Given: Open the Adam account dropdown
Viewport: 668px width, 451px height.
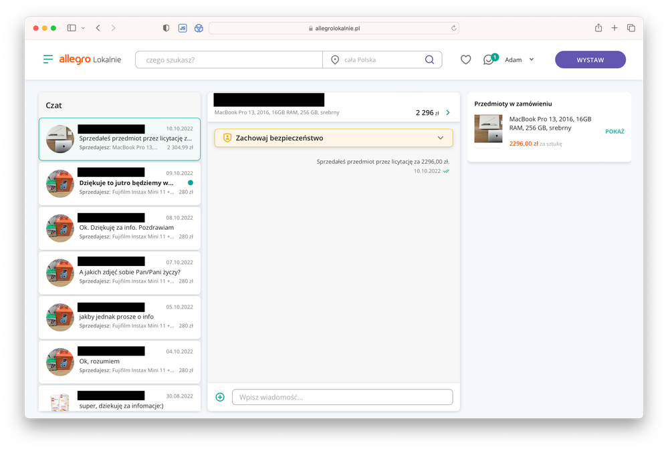Looking at the screenshot, I should (x=520, y=59).
